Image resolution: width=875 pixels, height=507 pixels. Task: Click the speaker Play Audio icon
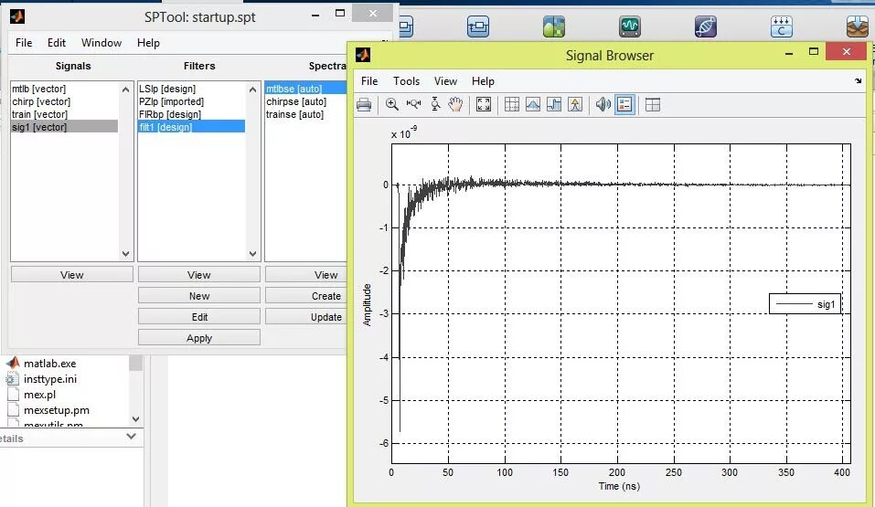tap(603, 104)
